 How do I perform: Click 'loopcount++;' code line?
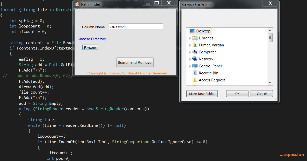tap(51, 136)
